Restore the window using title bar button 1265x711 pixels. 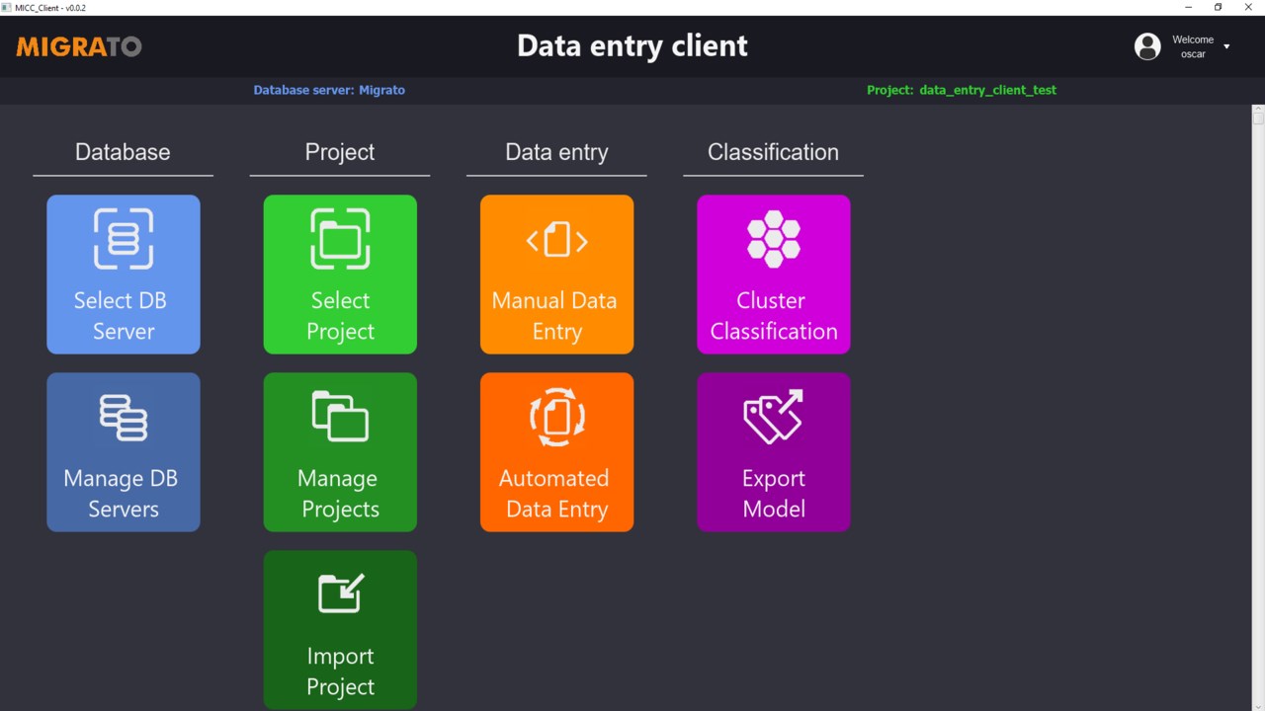tap(1218, 7)
